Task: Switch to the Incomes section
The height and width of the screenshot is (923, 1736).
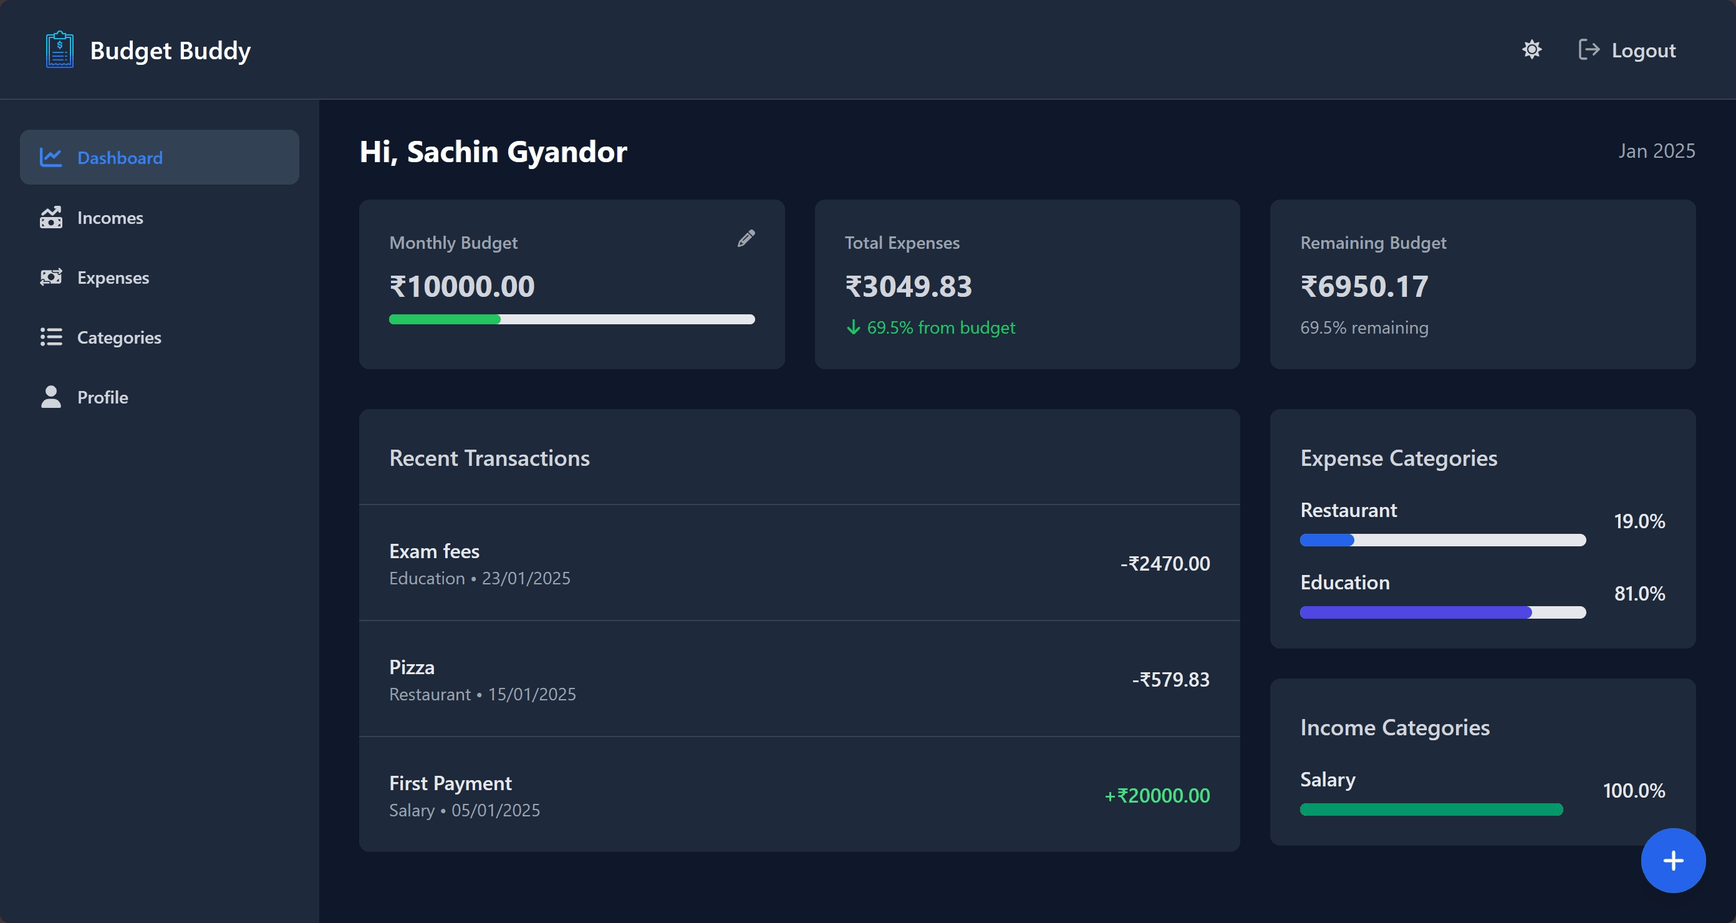Action: (x=110, y=217)
